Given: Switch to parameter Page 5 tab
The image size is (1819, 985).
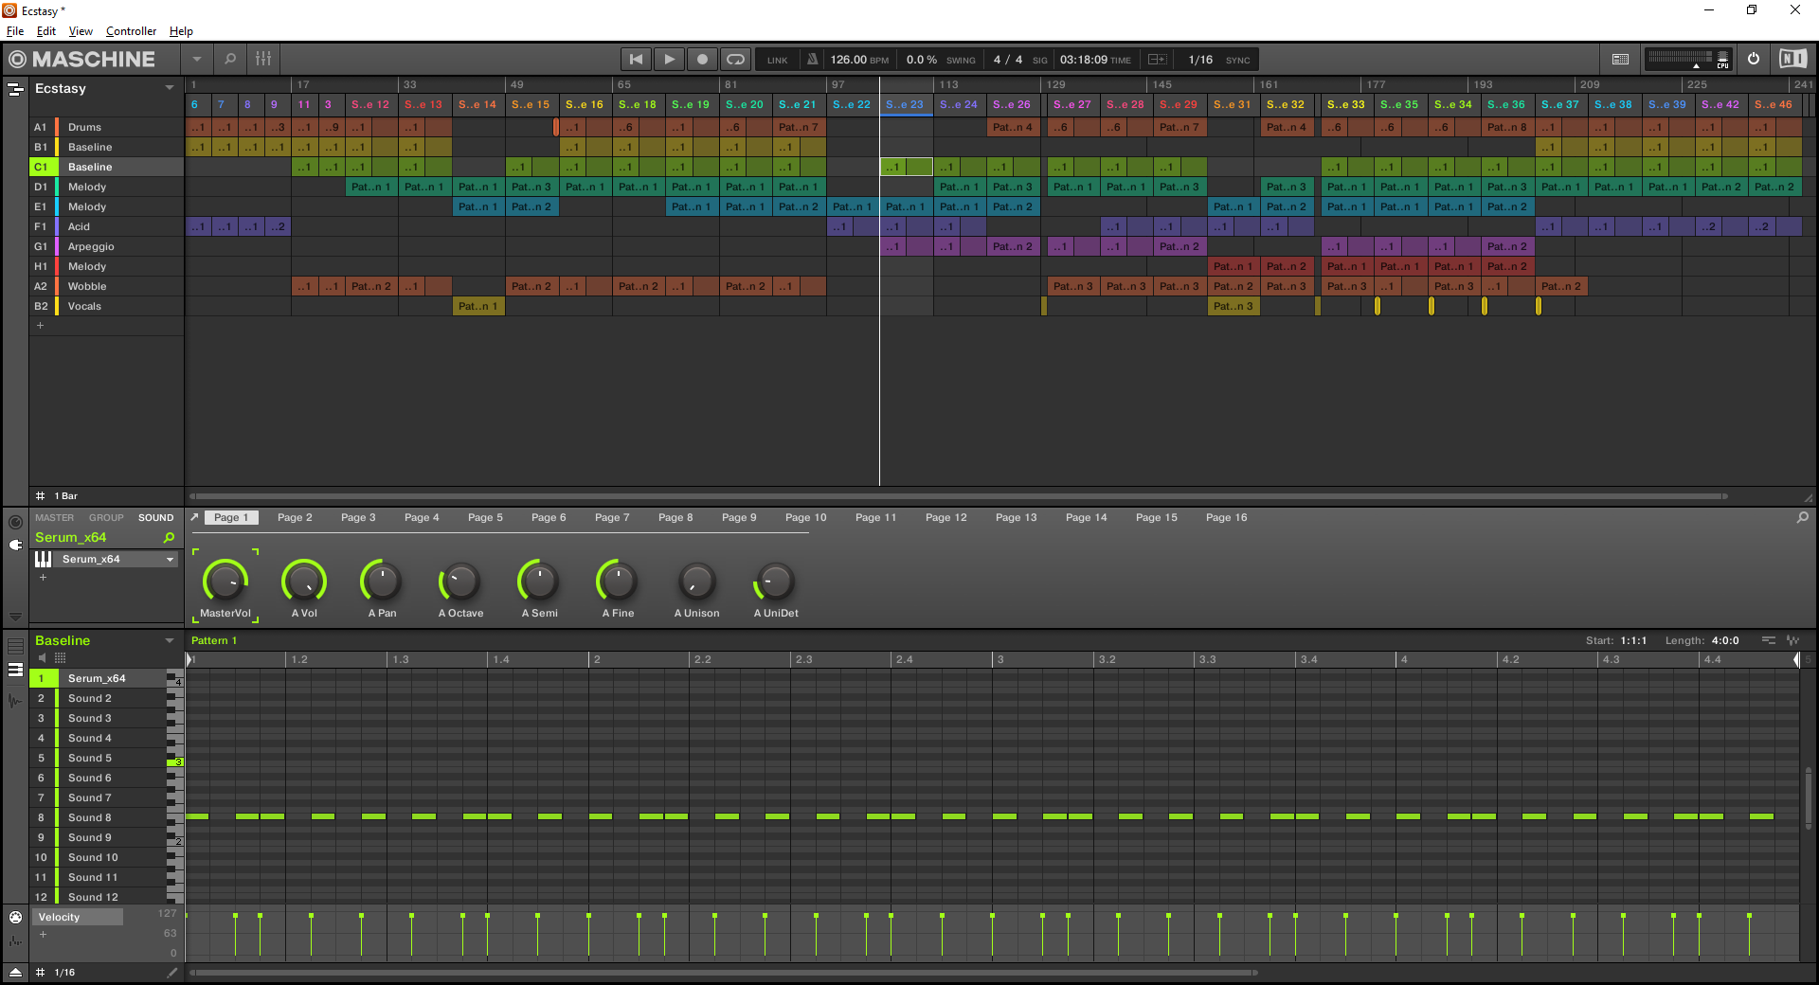Looking at the screenshot, I should pos(485,518).
